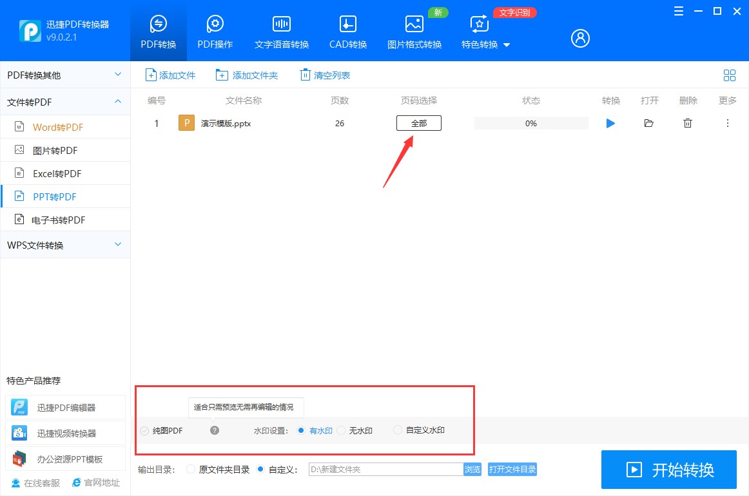Click file name 演示模版.pptx

tap(226, 123)
